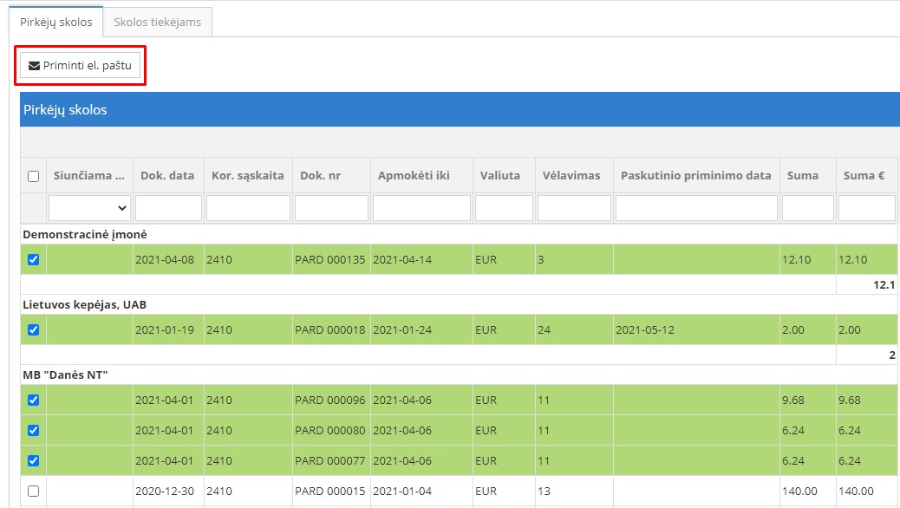The height and width of the screenshot is (508, 900).
Task: Click the envelope icon on Priminti button
Action: click(x=35, y=65)
